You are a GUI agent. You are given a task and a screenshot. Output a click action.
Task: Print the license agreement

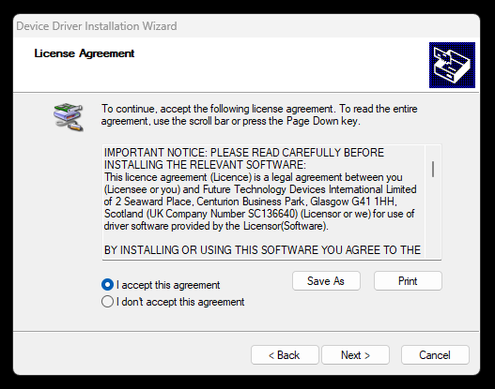tap(408, 280)
